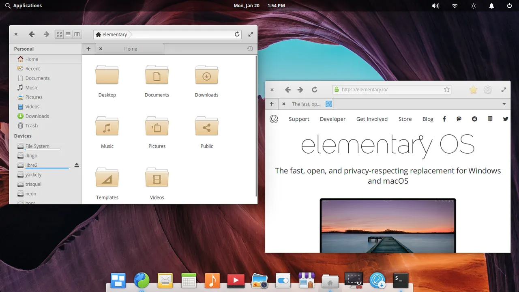
Task: Select the yakkety device
Action: tap(45, 174)
